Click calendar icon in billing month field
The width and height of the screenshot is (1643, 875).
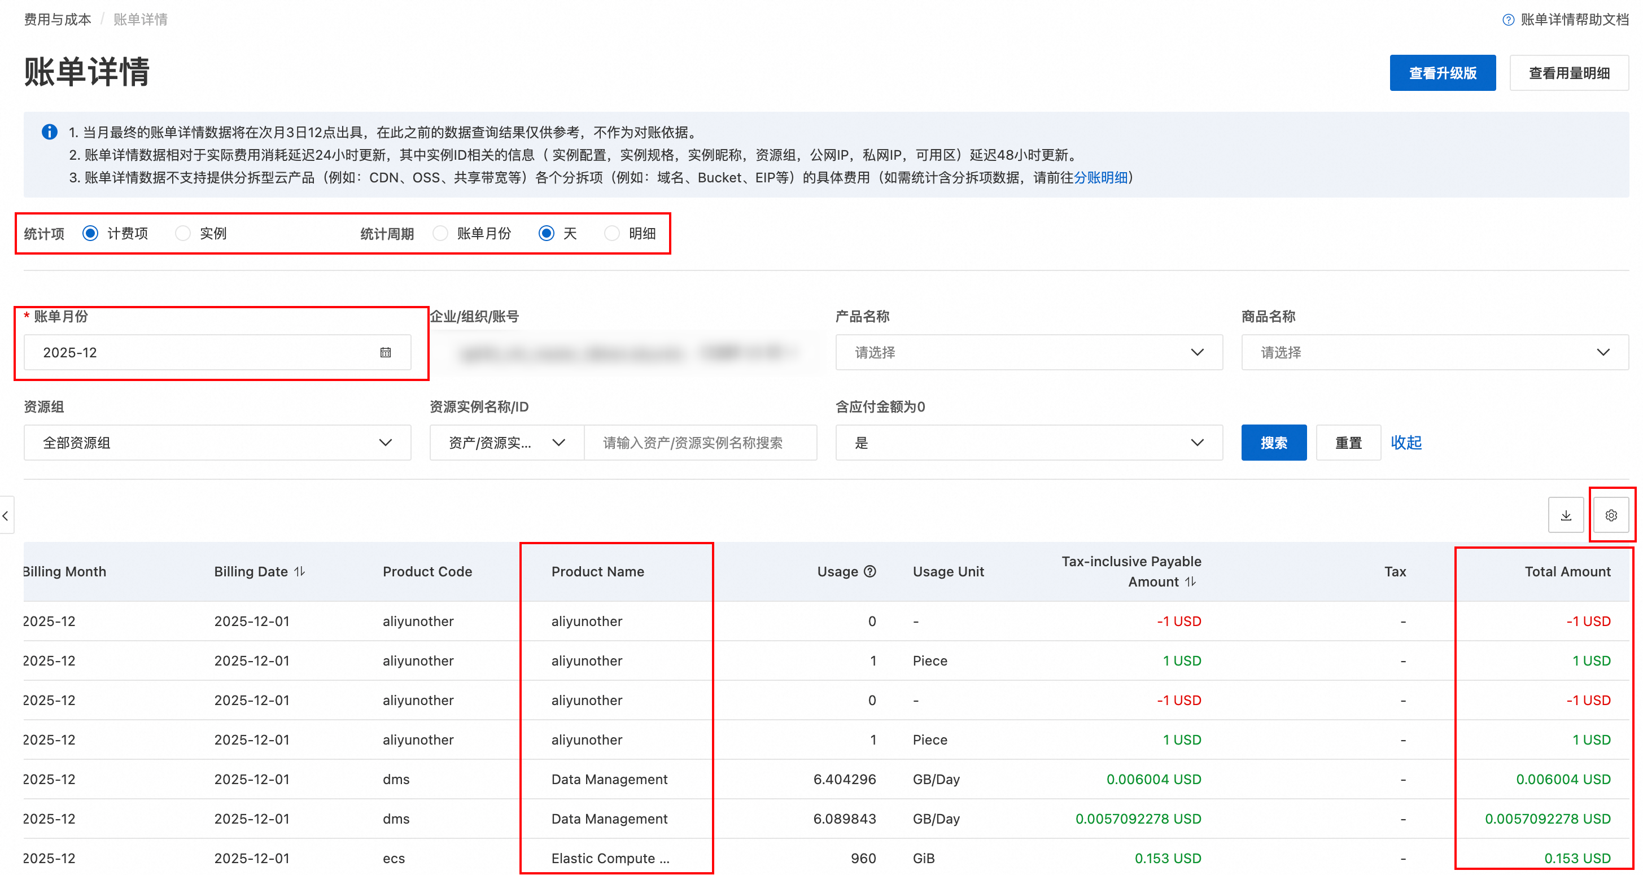tap(385, 353)
